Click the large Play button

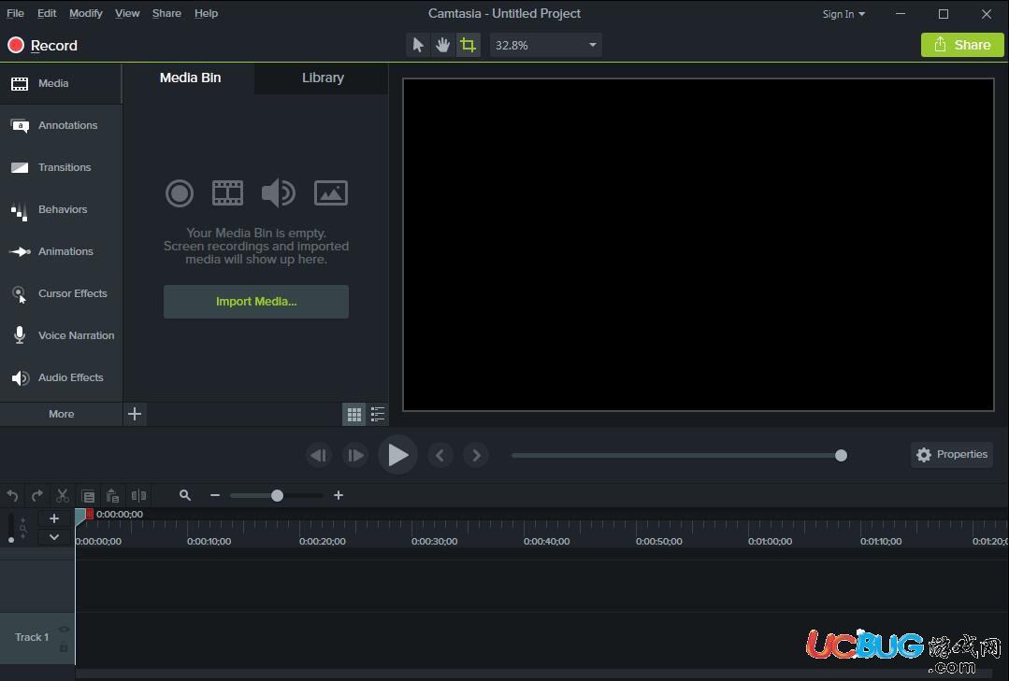click(x=397, y=455)
